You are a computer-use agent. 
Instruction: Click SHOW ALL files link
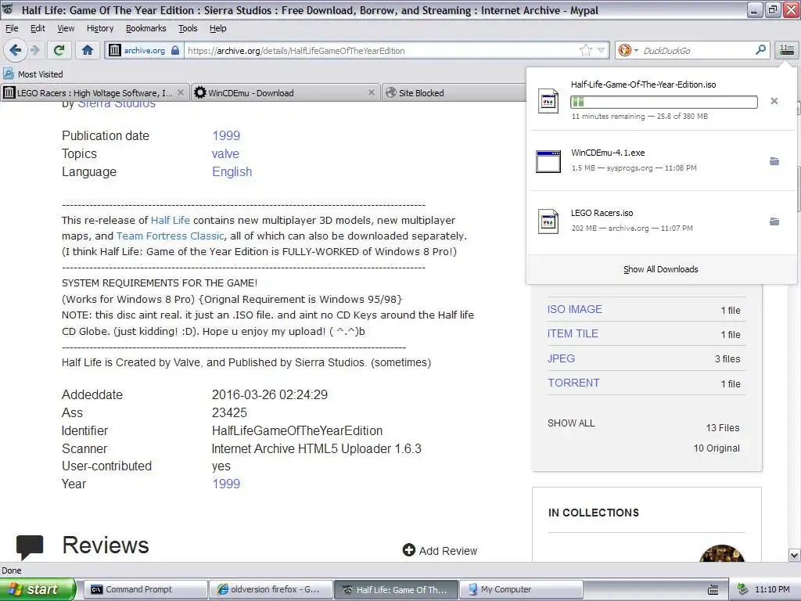pos(571,423)
